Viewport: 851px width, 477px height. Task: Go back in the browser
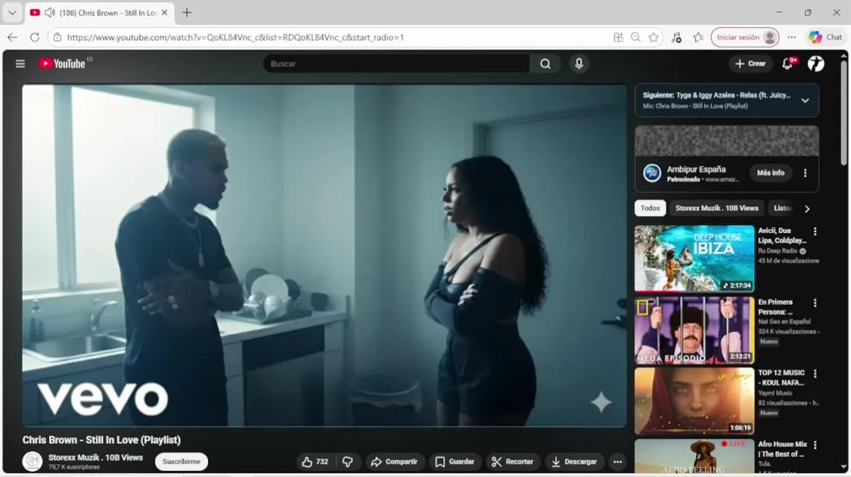tap(12, 37)
